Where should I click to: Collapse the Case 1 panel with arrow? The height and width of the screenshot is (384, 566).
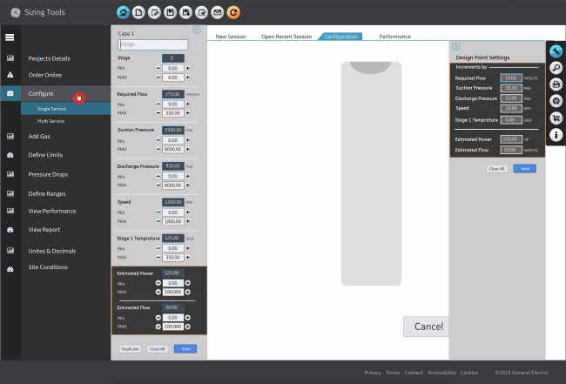pos(197,30)
